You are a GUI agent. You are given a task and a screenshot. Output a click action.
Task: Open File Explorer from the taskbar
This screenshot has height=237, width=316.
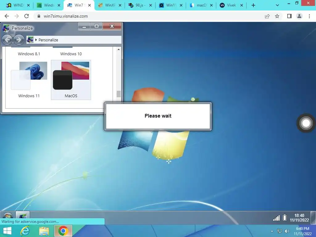[44, 231]
